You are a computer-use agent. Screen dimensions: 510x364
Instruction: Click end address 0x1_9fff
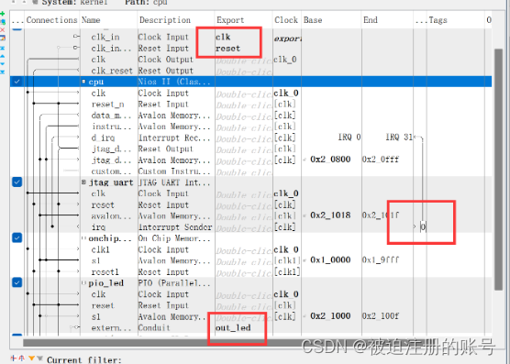pyautogui.click(x=381, y=259)
